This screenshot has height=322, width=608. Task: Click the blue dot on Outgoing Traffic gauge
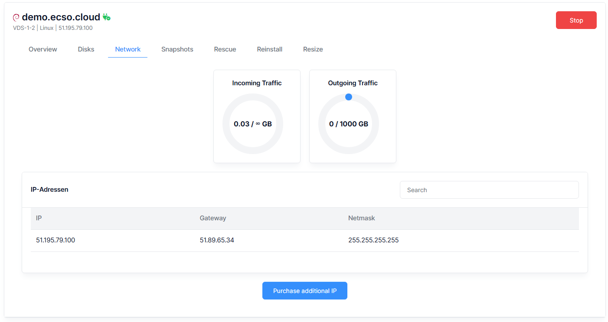pos(349,97)
